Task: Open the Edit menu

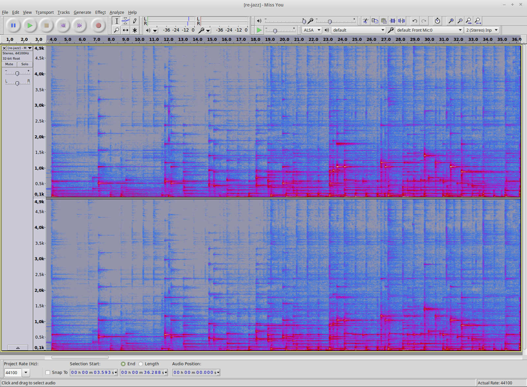Action: (x=15, y=12)
